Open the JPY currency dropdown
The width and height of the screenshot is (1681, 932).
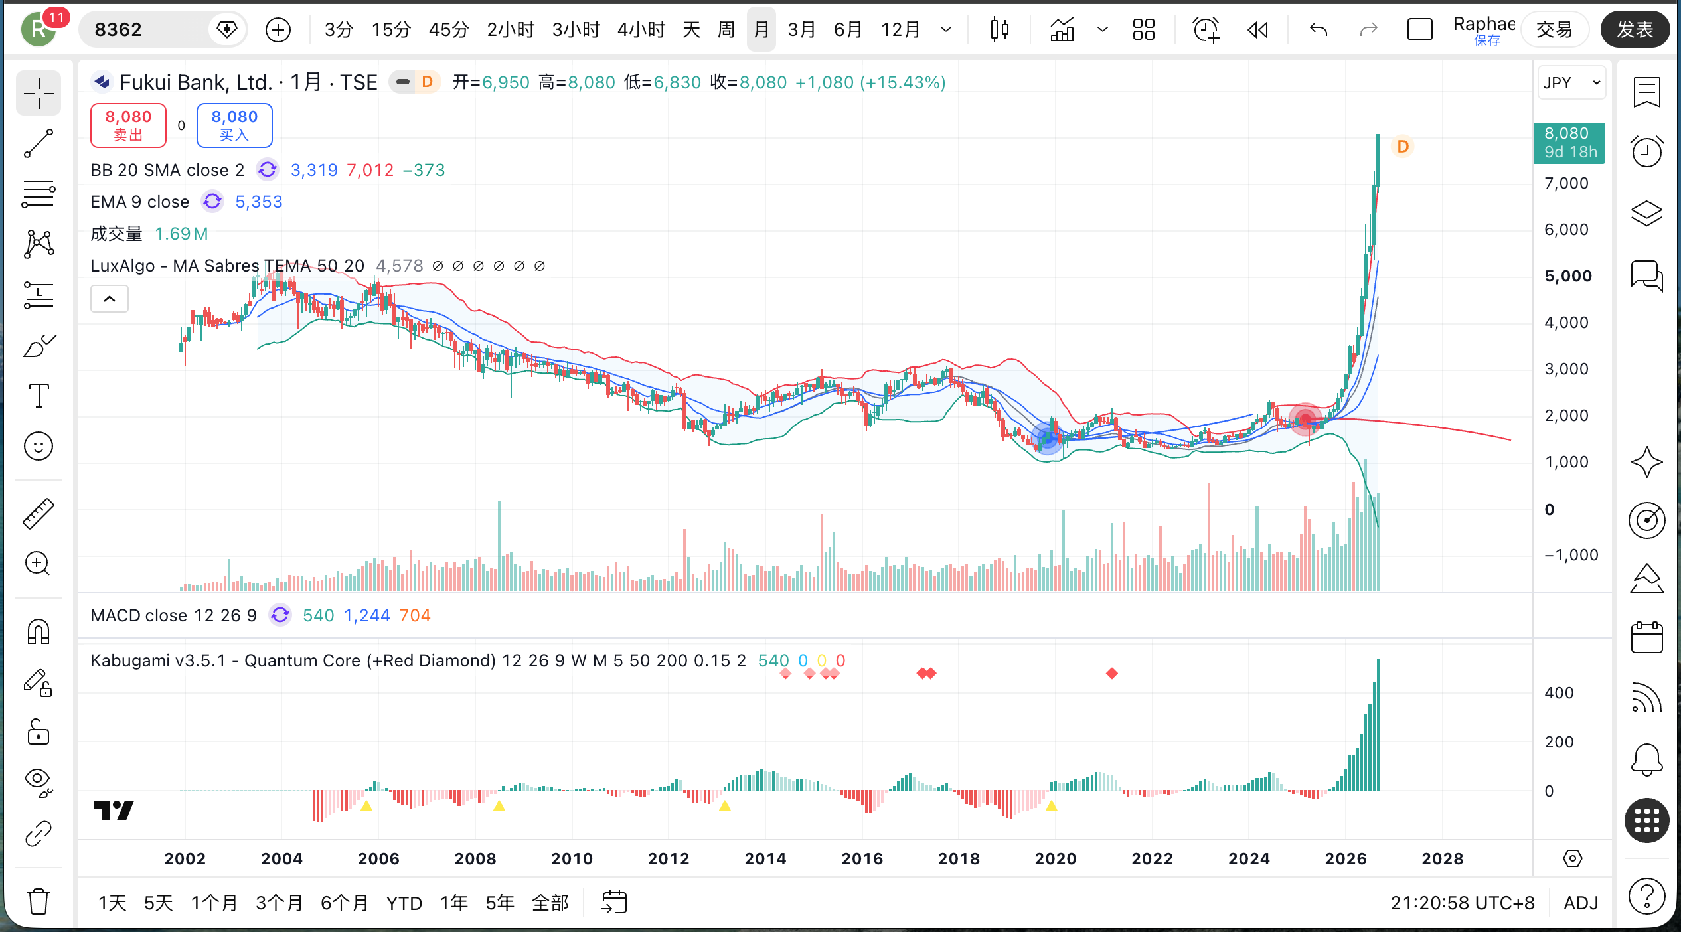tap(1571, 82)
